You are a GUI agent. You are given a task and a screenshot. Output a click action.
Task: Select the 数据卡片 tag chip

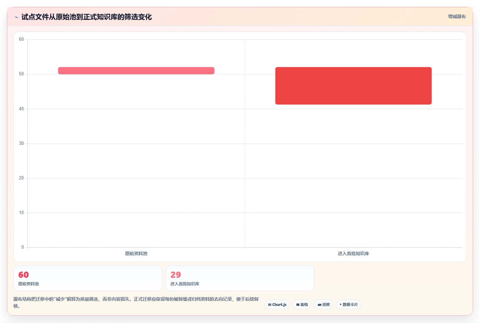[349, 305]
